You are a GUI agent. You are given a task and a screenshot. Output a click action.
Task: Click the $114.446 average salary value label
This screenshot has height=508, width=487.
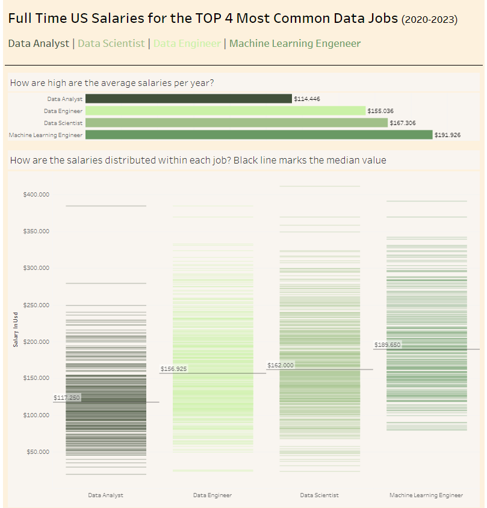point(306,99)
